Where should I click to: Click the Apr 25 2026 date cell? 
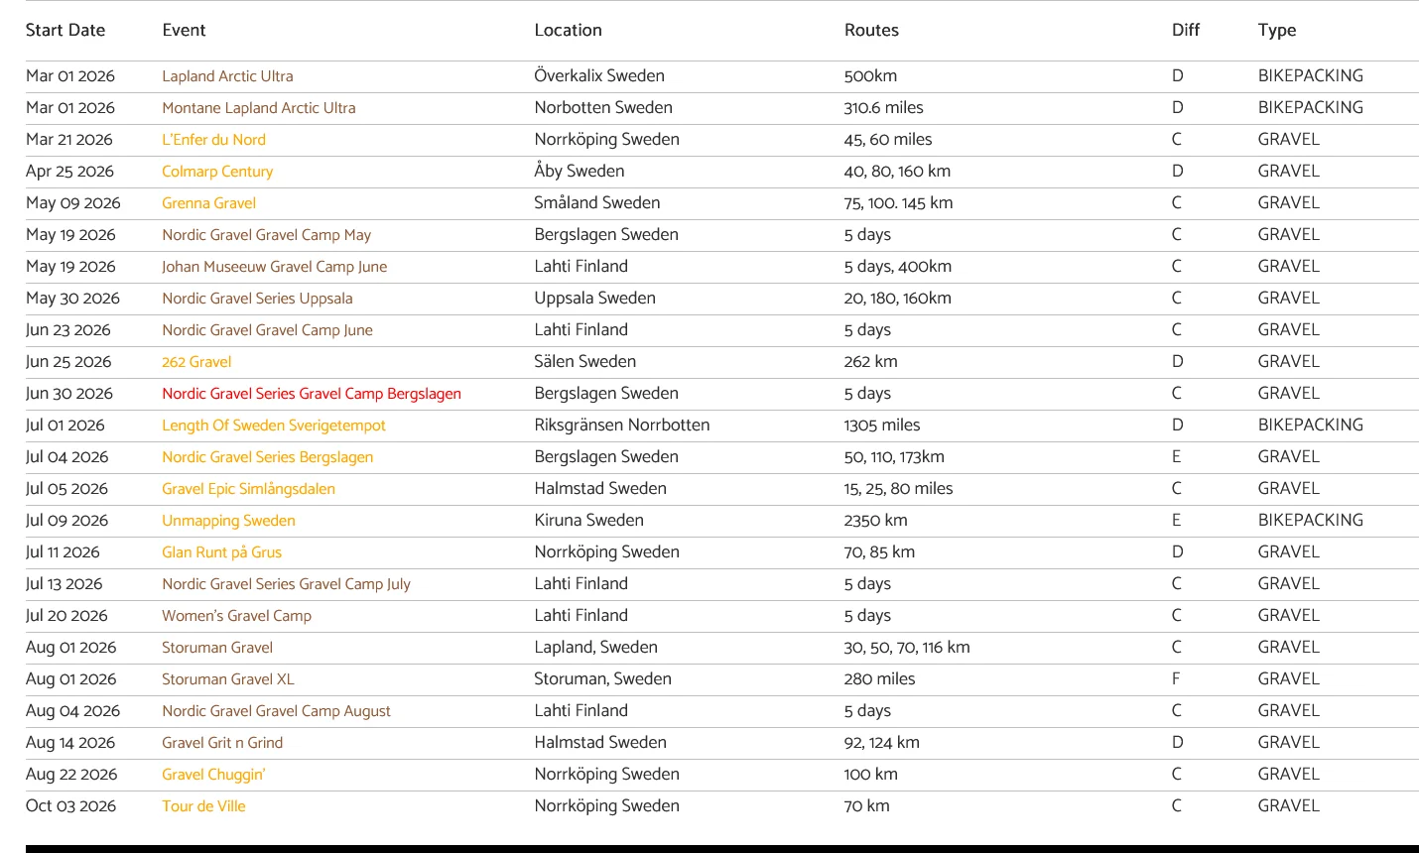[69, 172]
